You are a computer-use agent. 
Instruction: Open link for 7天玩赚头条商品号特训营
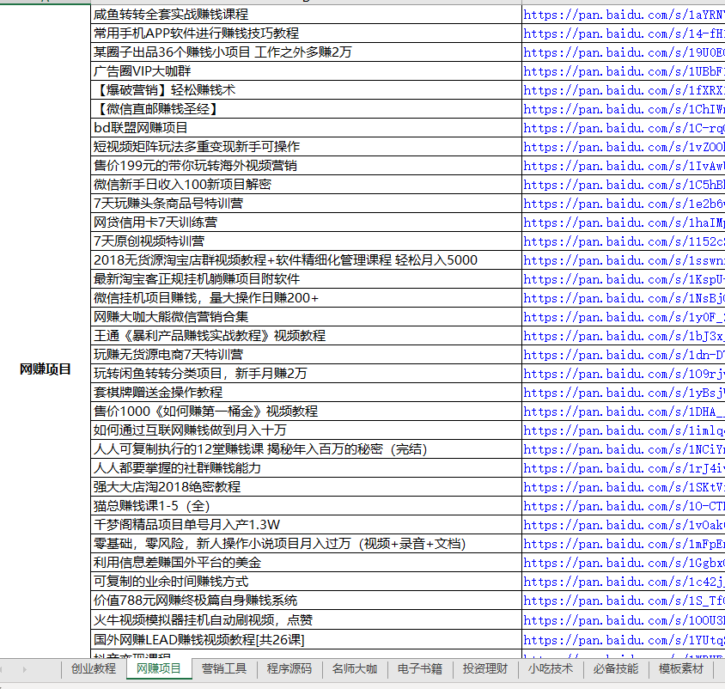point(618,204)
